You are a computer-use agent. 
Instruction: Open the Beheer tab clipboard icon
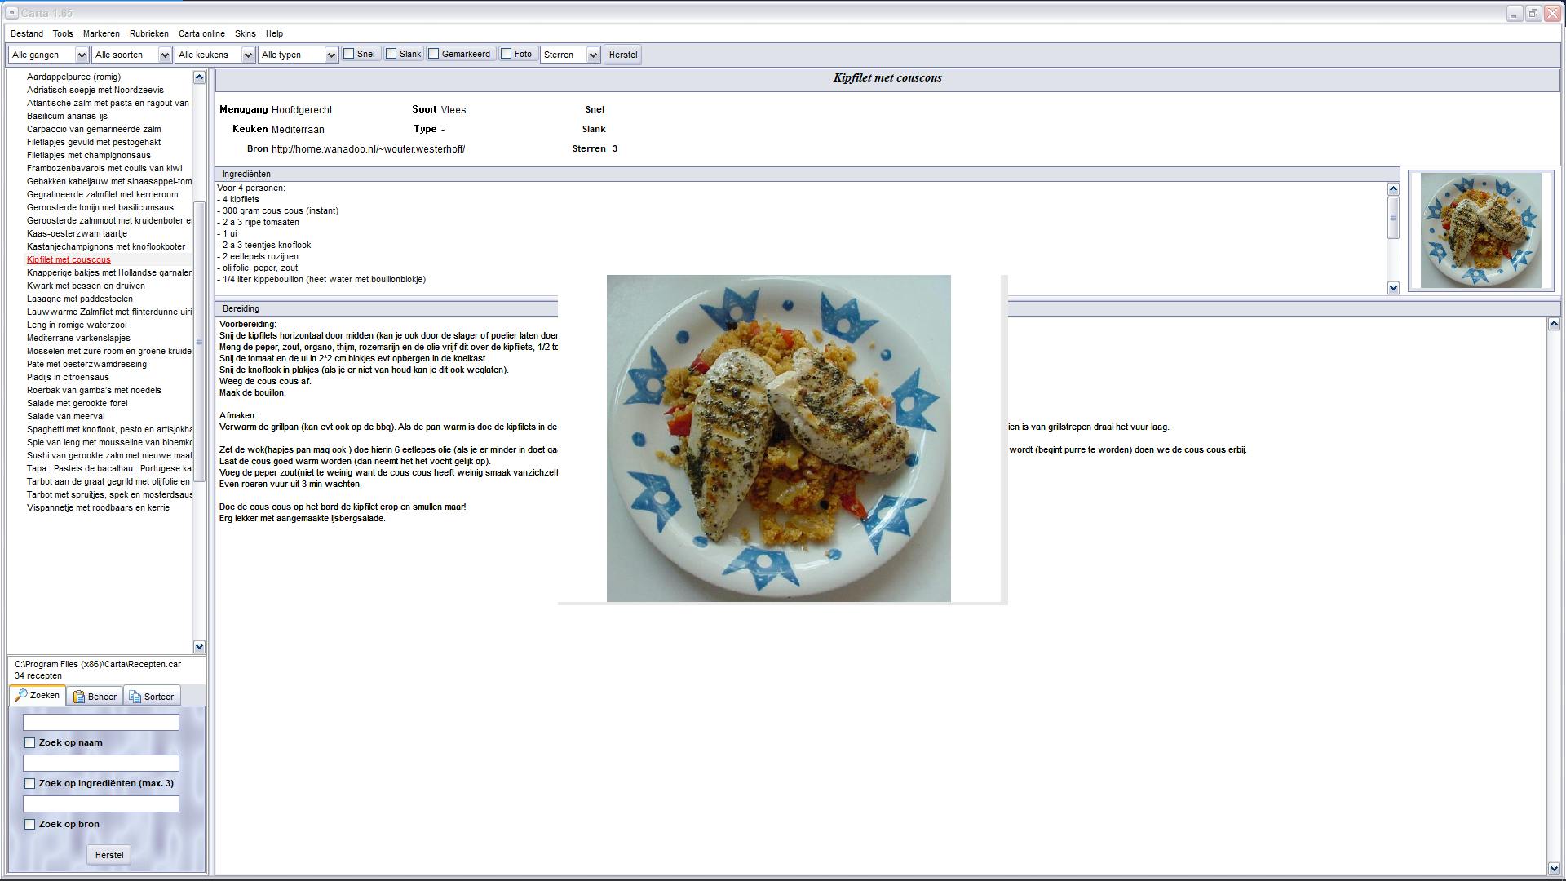point(79,697)
